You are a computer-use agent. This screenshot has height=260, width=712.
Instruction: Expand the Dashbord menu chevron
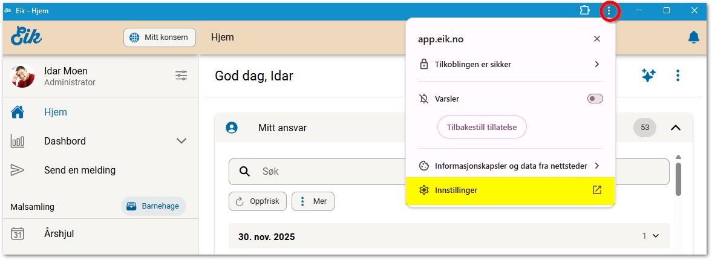[181, 141]
